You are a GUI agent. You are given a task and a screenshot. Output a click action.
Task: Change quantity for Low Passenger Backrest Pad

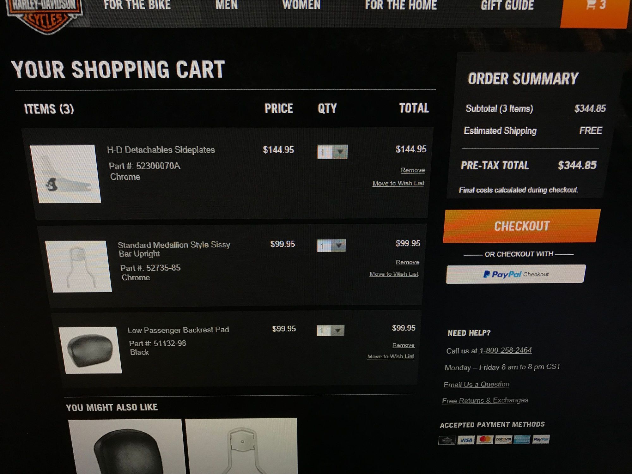click(x=331, y=331)
